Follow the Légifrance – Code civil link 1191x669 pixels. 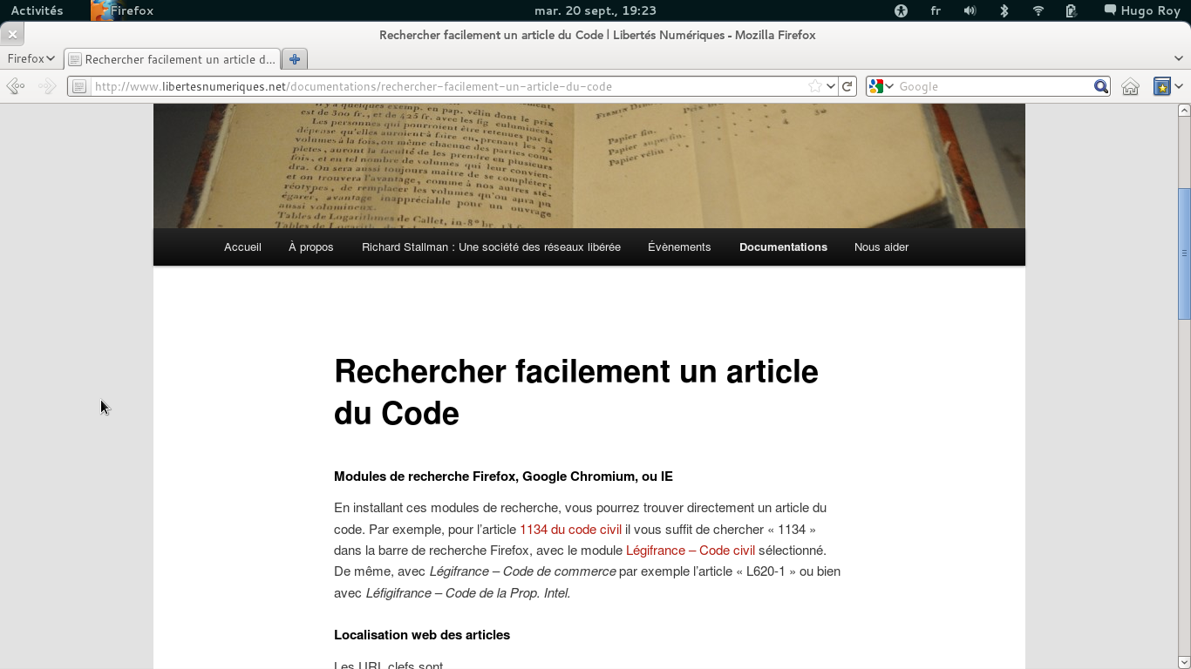[x=691, y=551]
